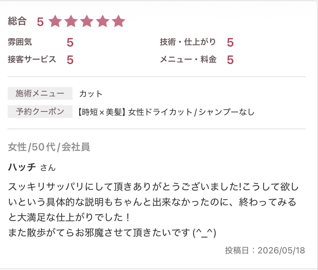Click the fourth rating star
Image resolution: width=318 pixels, height=270 pixels.
point(103,21)
